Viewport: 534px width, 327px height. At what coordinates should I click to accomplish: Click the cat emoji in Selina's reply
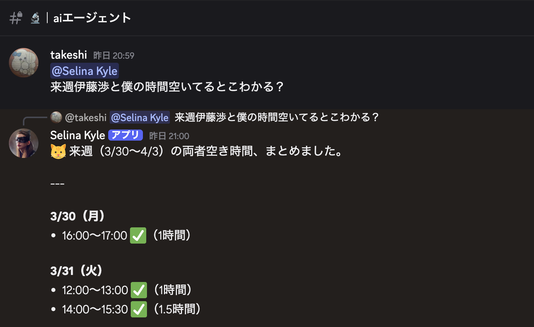tap(58, 151)
